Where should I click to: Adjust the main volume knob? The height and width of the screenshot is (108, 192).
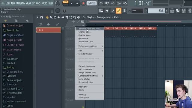pos(58,3)
